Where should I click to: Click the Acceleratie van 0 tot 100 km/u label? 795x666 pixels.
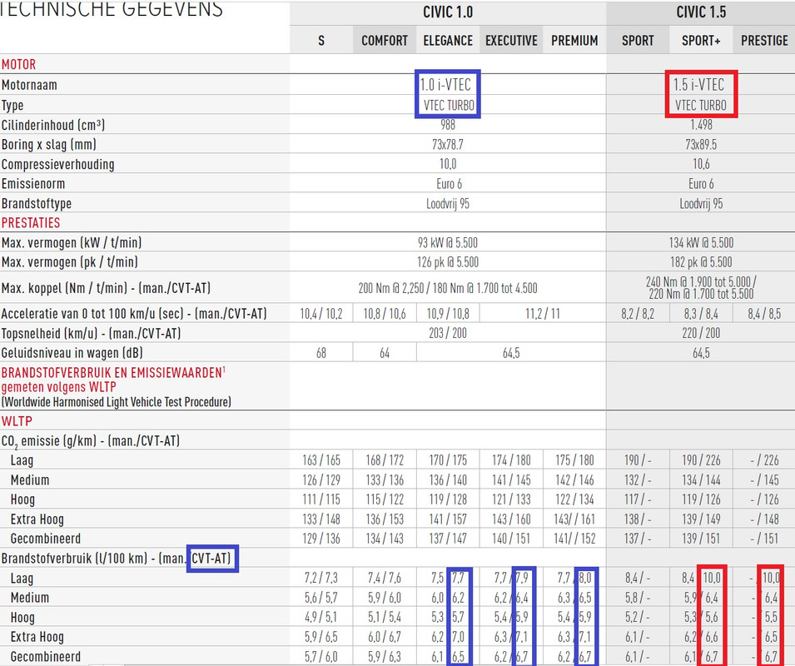(134, 314)
